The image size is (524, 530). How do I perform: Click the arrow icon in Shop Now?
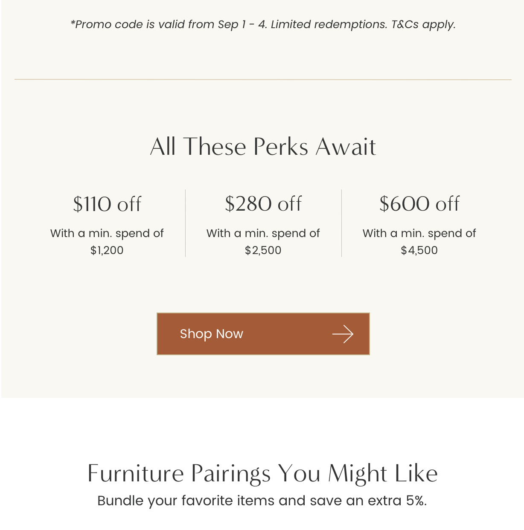point(343,334)
